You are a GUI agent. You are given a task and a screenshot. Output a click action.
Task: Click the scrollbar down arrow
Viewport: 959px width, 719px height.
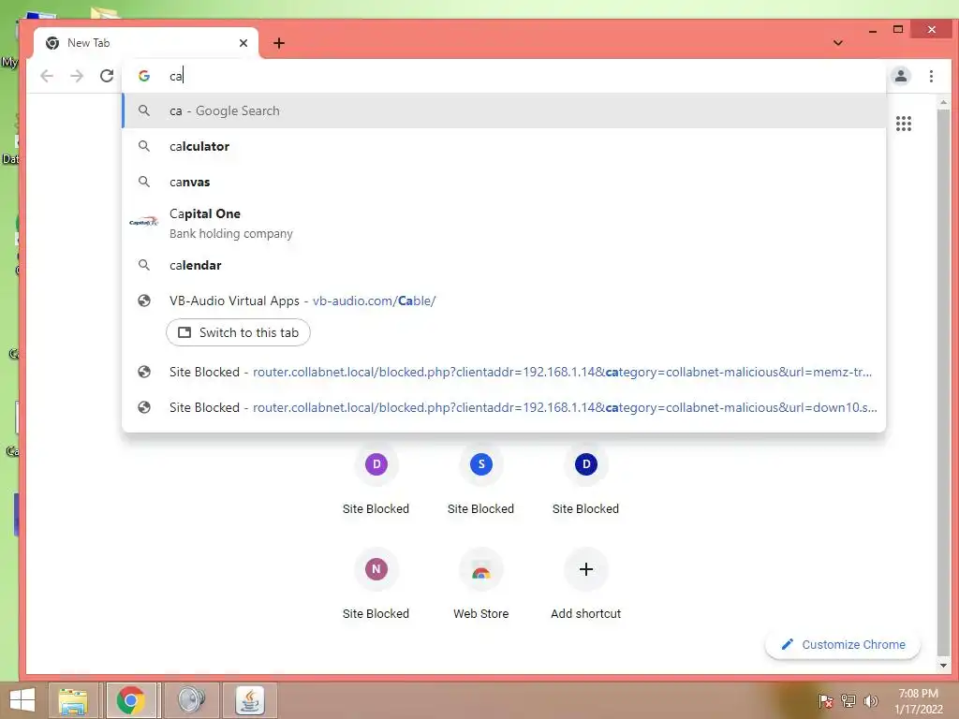(x=943, y=666)
